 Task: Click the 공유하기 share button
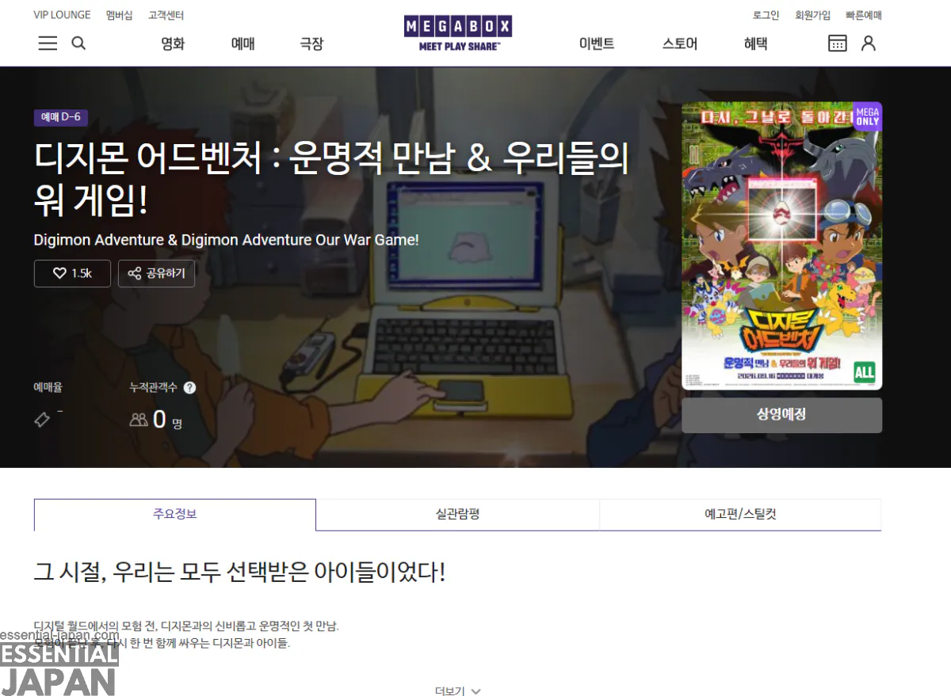(156, 273)
